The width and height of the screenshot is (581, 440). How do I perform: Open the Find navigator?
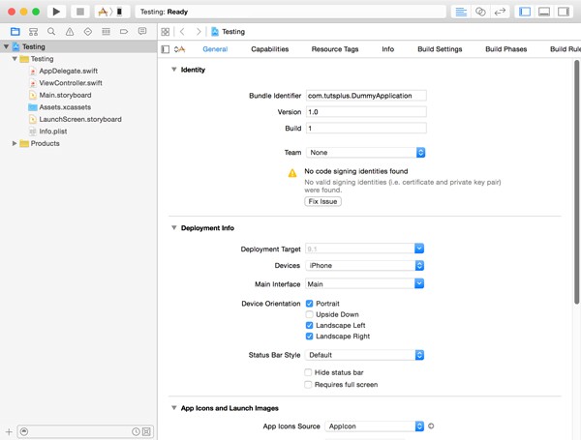tap(51, 32)
